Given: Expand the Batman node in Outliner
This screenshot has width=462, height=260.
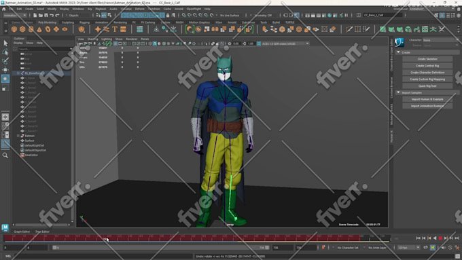Looking at the screenshot, I should pyautogui.click(x=18, y=136).
